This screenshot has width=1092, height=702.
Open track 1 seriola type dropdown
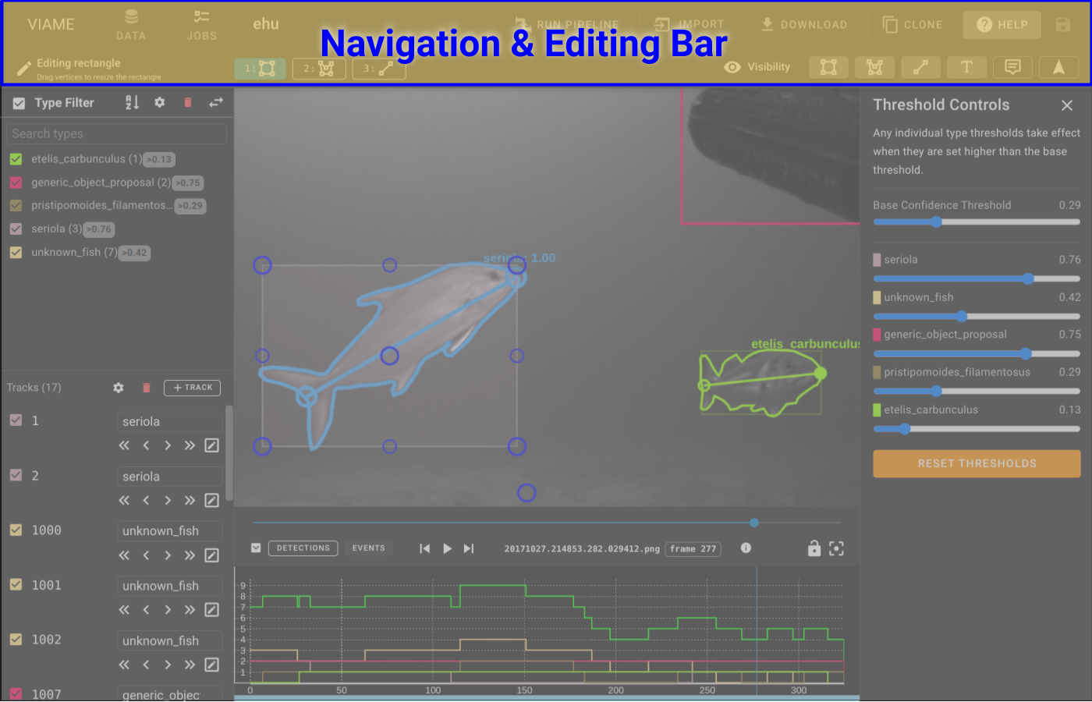170,422
